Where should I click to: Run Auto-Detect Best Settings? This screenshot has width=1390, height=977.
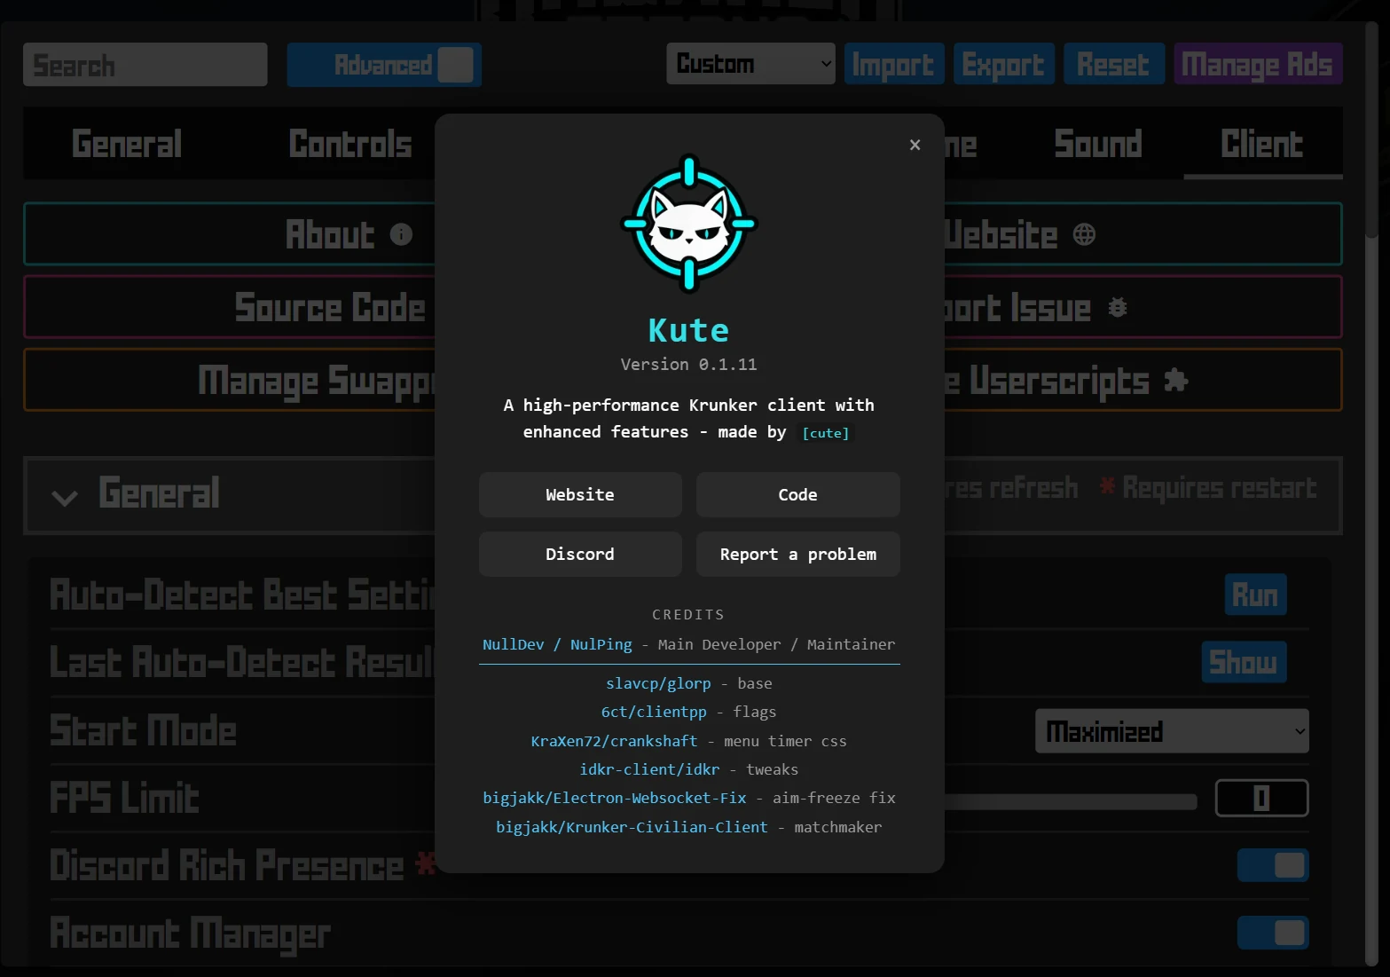pyautogui.click(x=1255, y=595)
